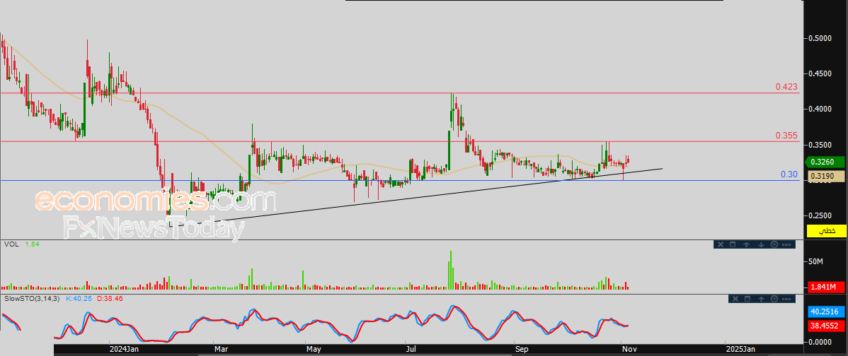Maximize the SlowSTO indicator panel
Viewport: 848px width, 356px height.
[x=747, y=299]
